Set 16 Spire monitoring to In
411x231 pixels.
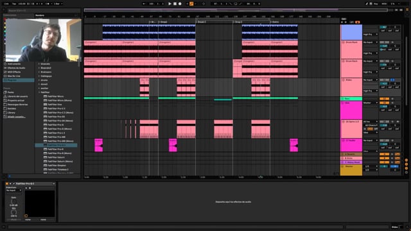[x=365, y=129]
